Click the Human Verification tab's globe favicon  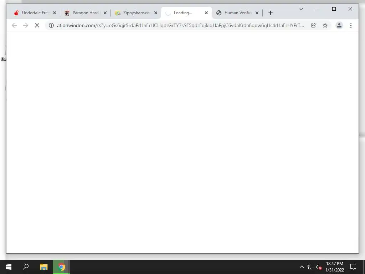219,13
